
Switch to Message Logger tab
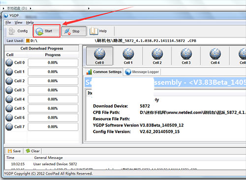[x=142, y=72]
